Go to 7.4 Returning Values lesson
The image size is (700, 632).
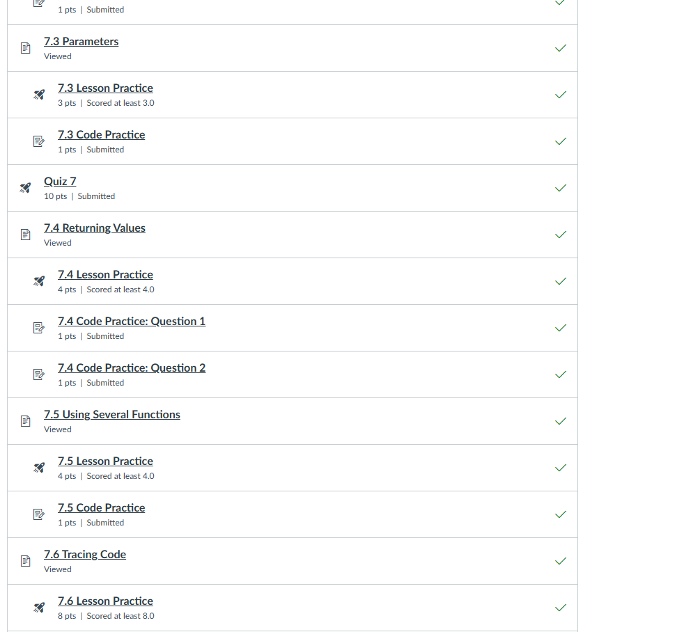[x=95, y=228]
